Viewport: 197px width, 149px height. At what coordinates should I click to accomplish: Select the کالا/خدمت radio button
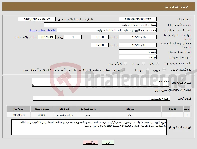tap(125, 63)
